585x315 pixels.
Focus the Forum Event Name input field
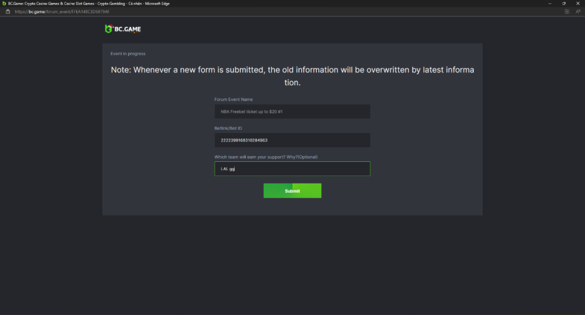coord(292,111)
